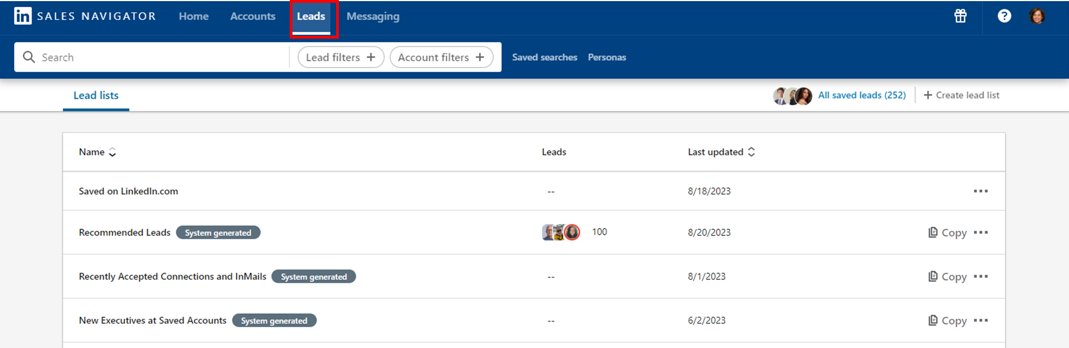Click Create lead list
Screen dimensions: 1069x348
click(x=961, y=95)
